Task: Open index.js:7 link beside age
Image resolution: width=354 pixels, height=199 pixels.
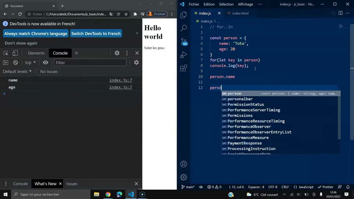Action: 121,87
